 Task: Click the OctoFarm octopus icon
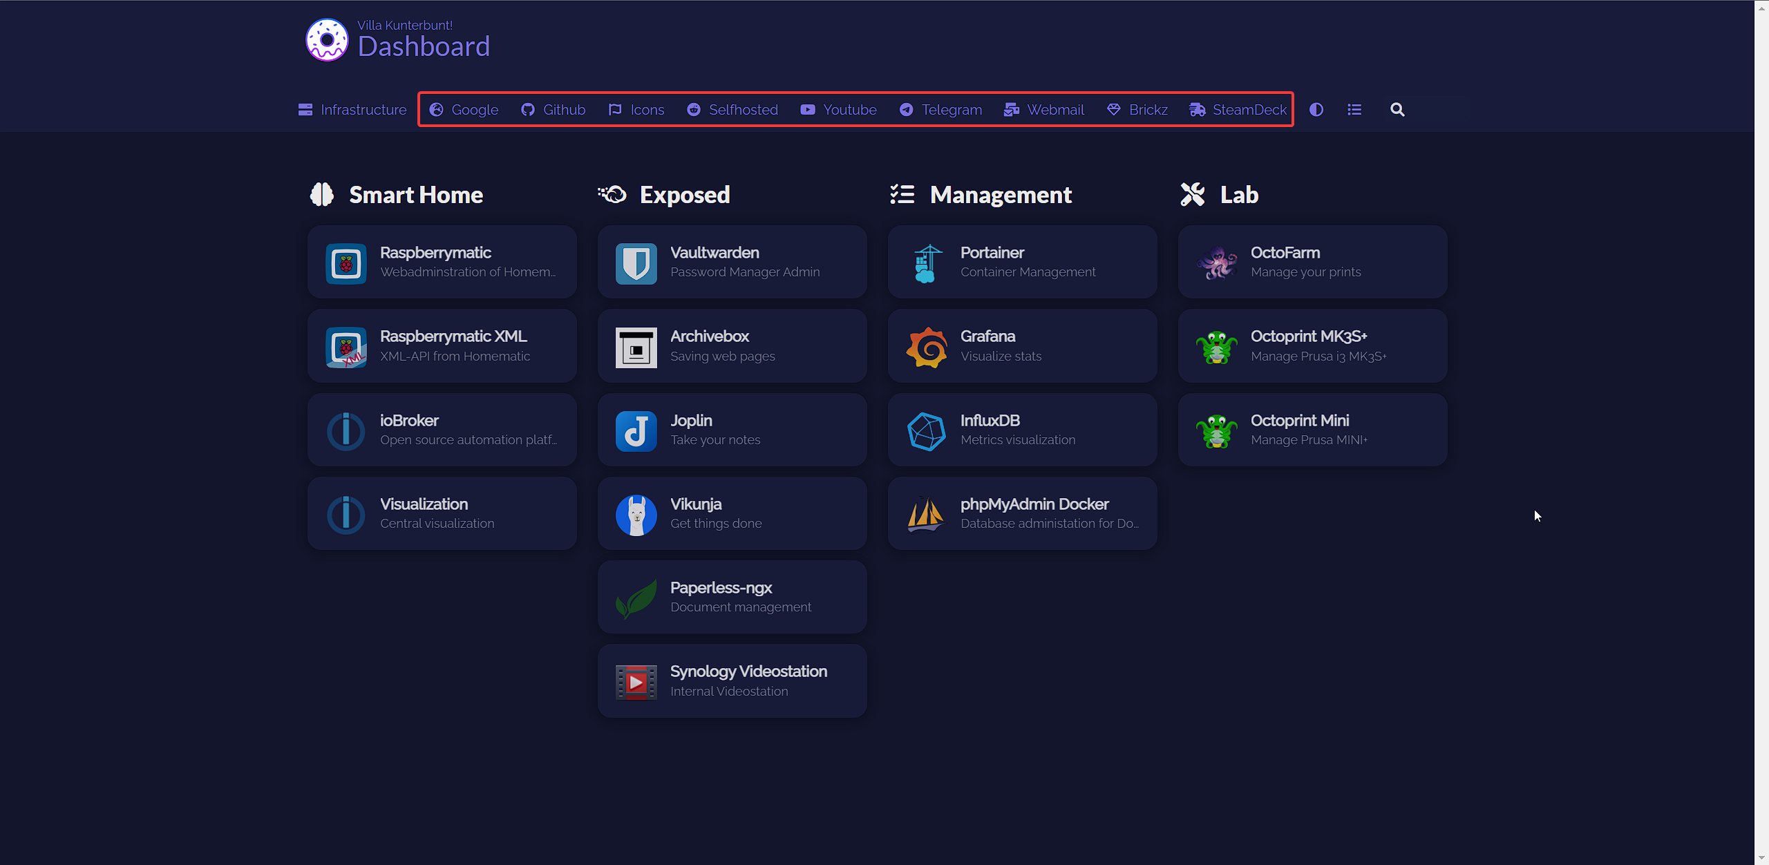coord(1216,263)
